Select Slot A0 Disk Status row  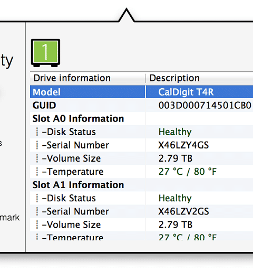tap(141, 132)
